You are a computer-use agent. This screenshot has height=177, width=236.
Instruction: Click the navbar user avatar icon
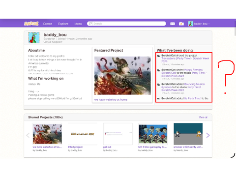click(191, 24)
